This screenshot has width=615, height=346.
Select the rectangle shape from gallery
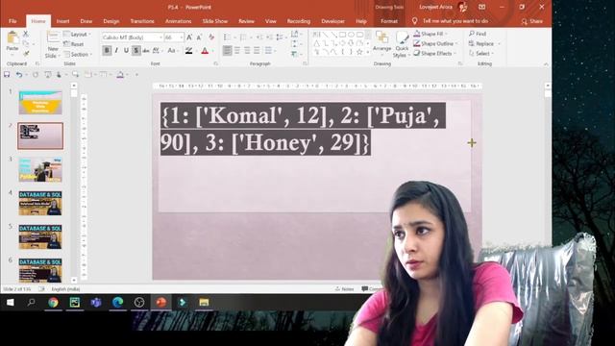(x=342, y=35)
